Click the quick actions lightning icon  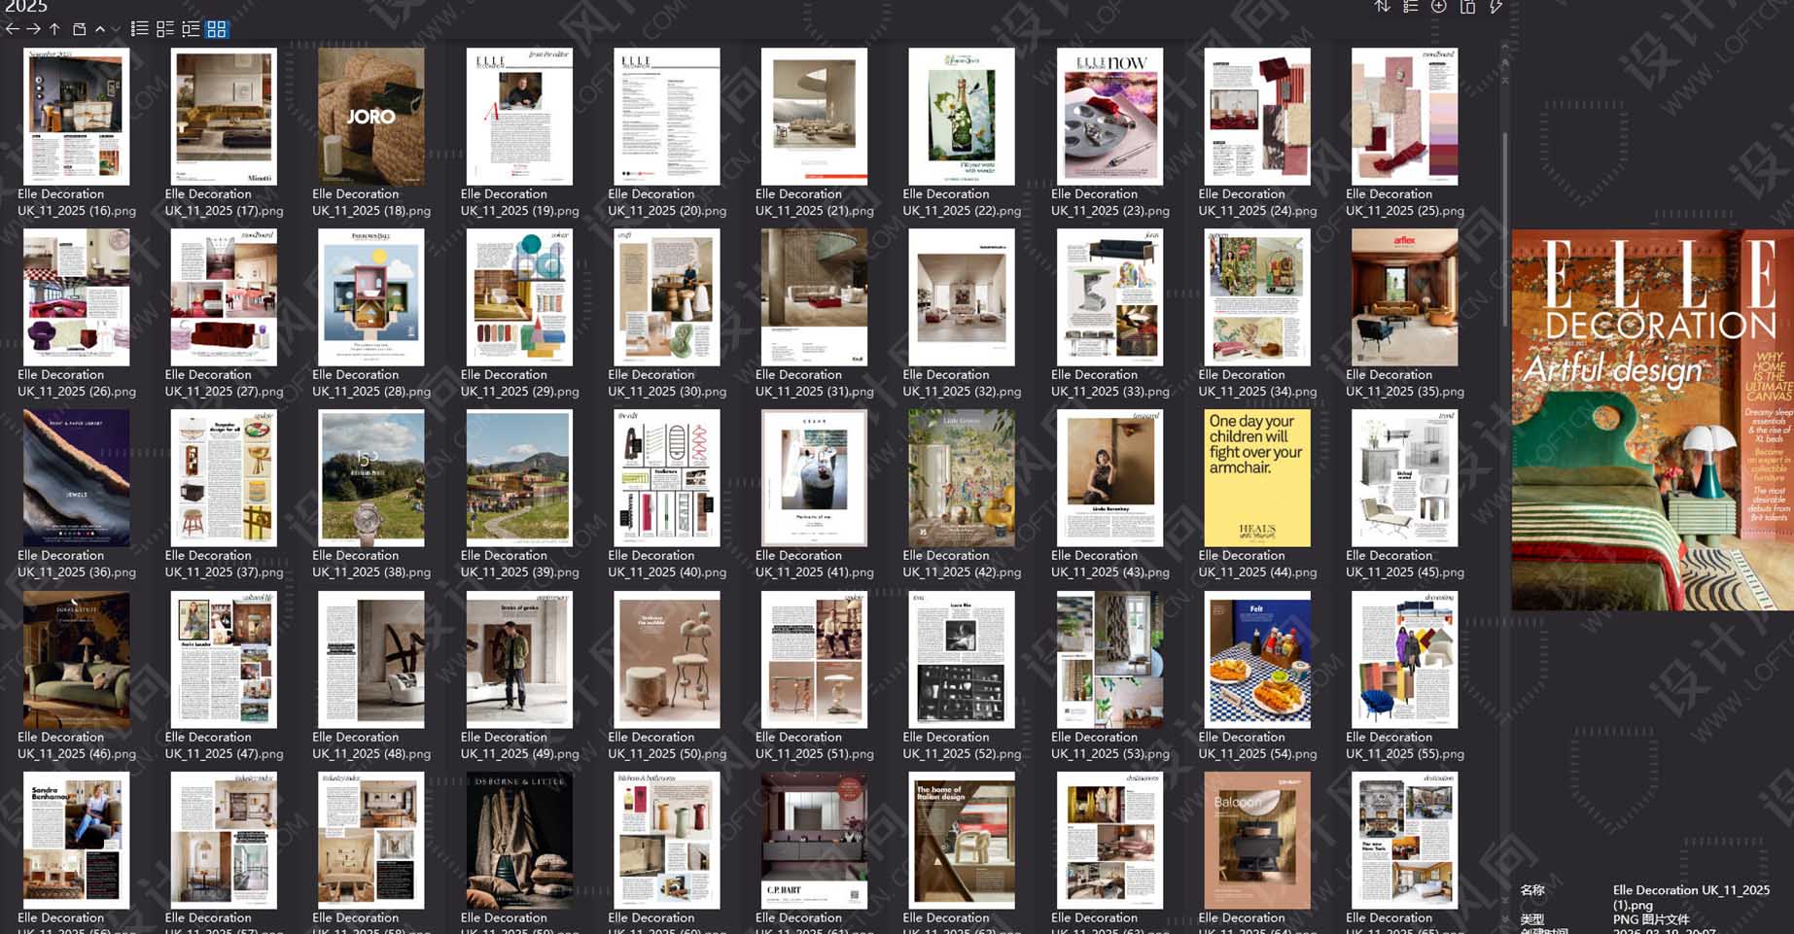click(1495, 7)
